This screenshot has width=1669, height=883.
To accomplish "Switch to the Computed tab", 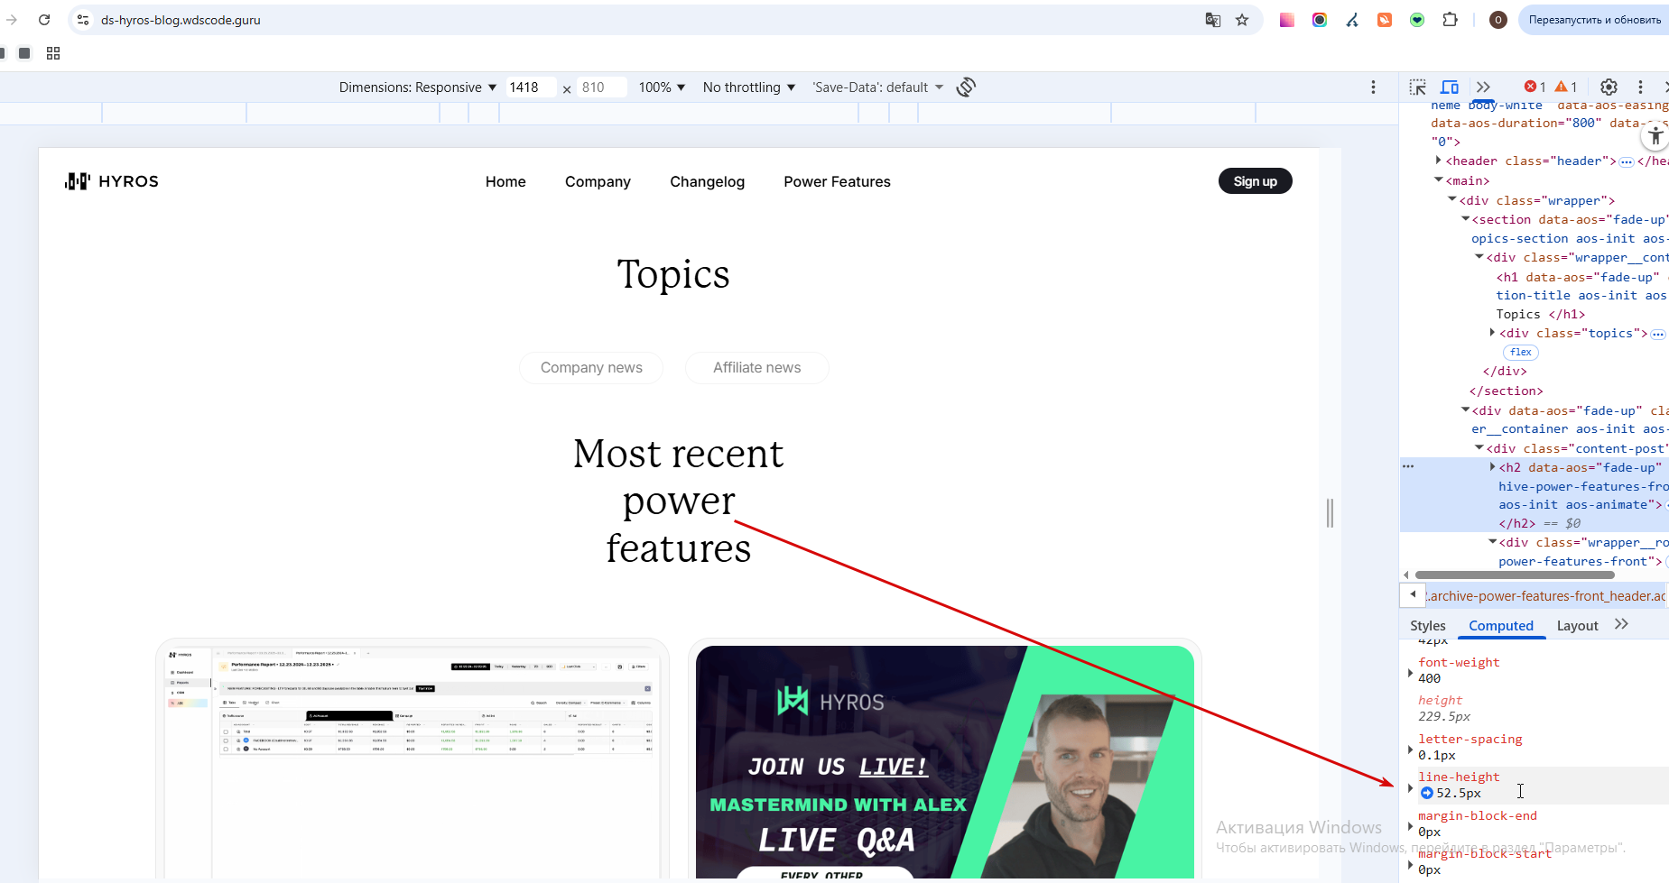I will (x=1500, y=625).
